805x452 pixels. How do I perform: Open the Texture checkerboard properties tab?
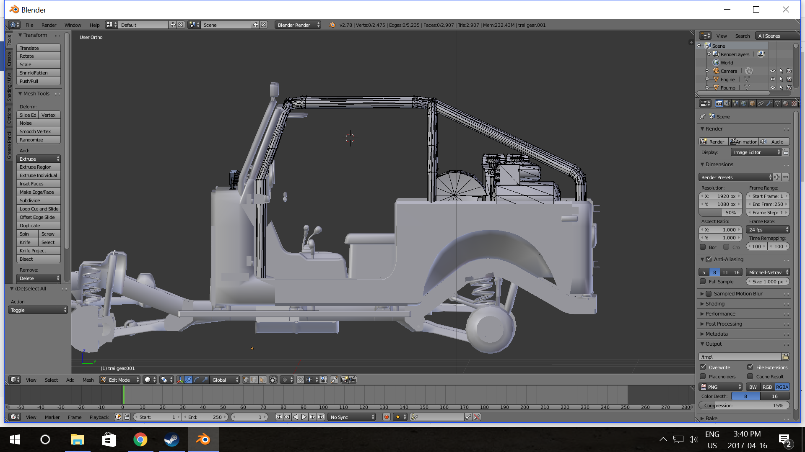pos(794,103)
